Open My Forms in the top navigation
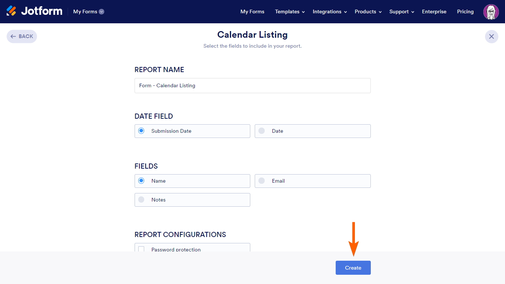The image size is (505, 284). tap(252, 11)
